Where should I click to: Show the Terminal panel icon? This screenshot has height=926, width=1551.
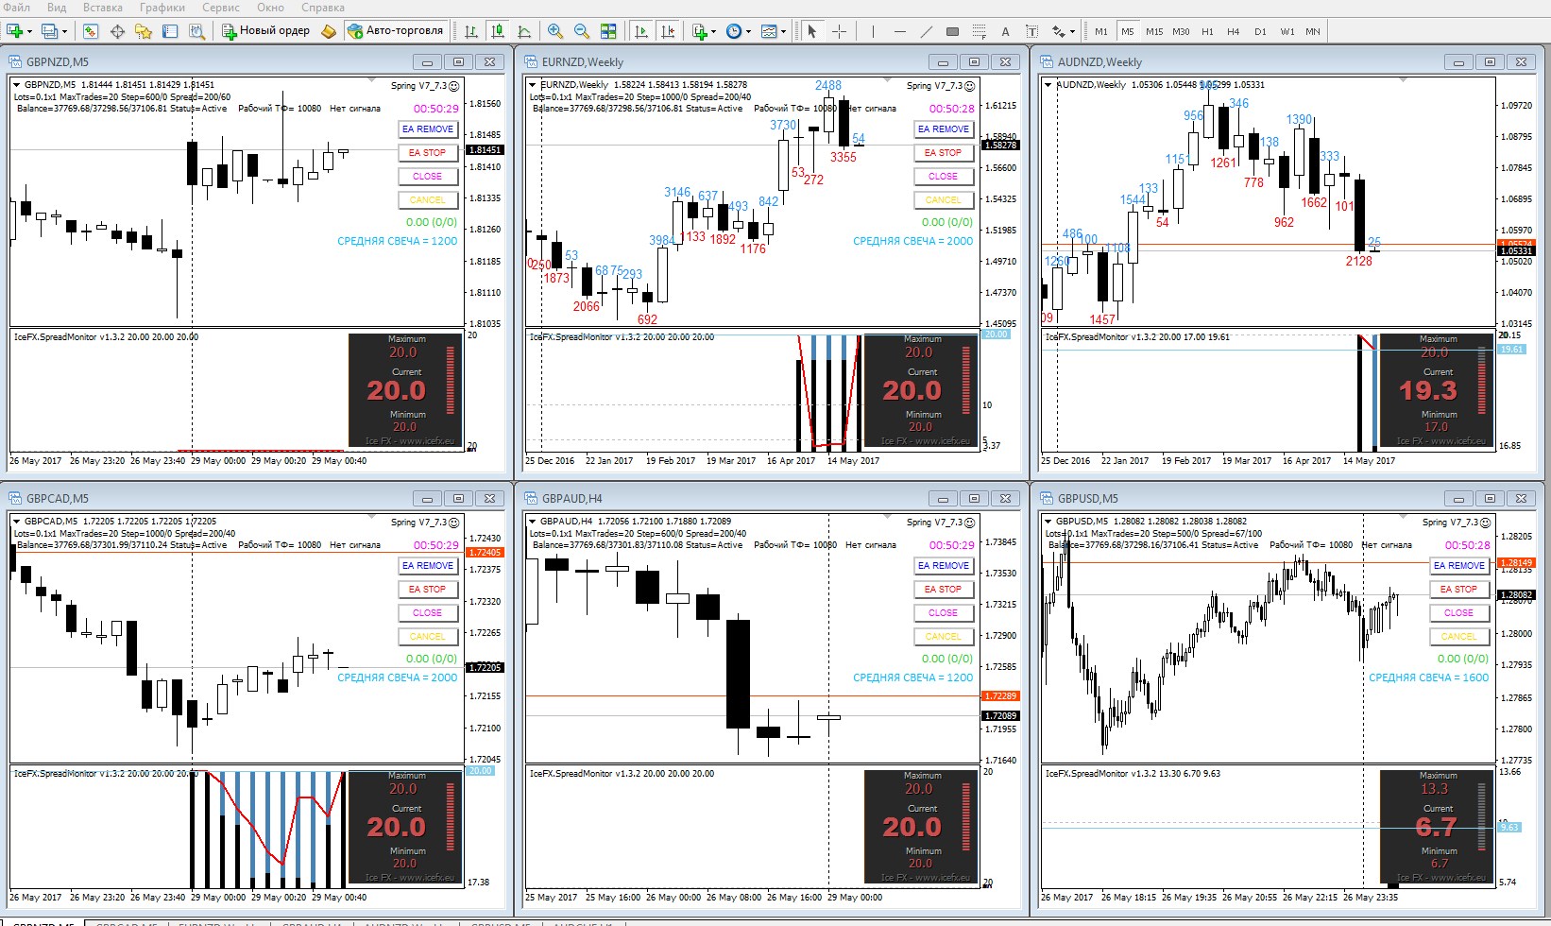170,31
